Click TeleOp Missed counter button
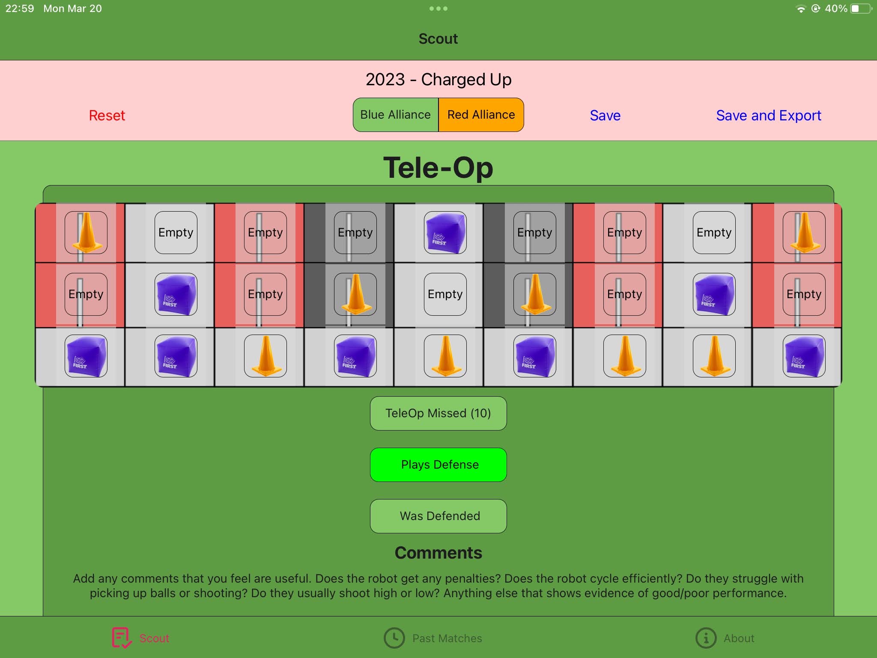Viewport: 877px width, 658px height. [x=438, y=413]
